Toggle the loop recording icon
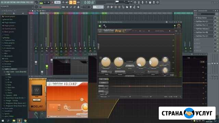The height and width of the screenshot is (123, 219). [78, 2]
